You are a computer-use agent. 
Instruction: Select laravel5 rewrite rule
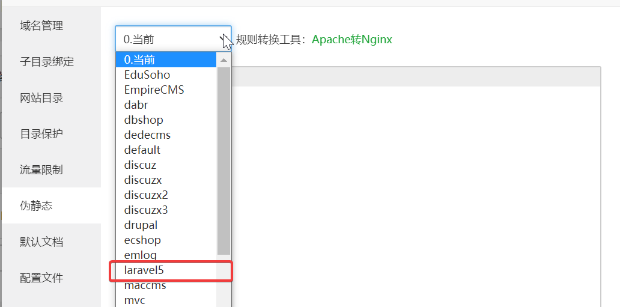click(166, 270)
